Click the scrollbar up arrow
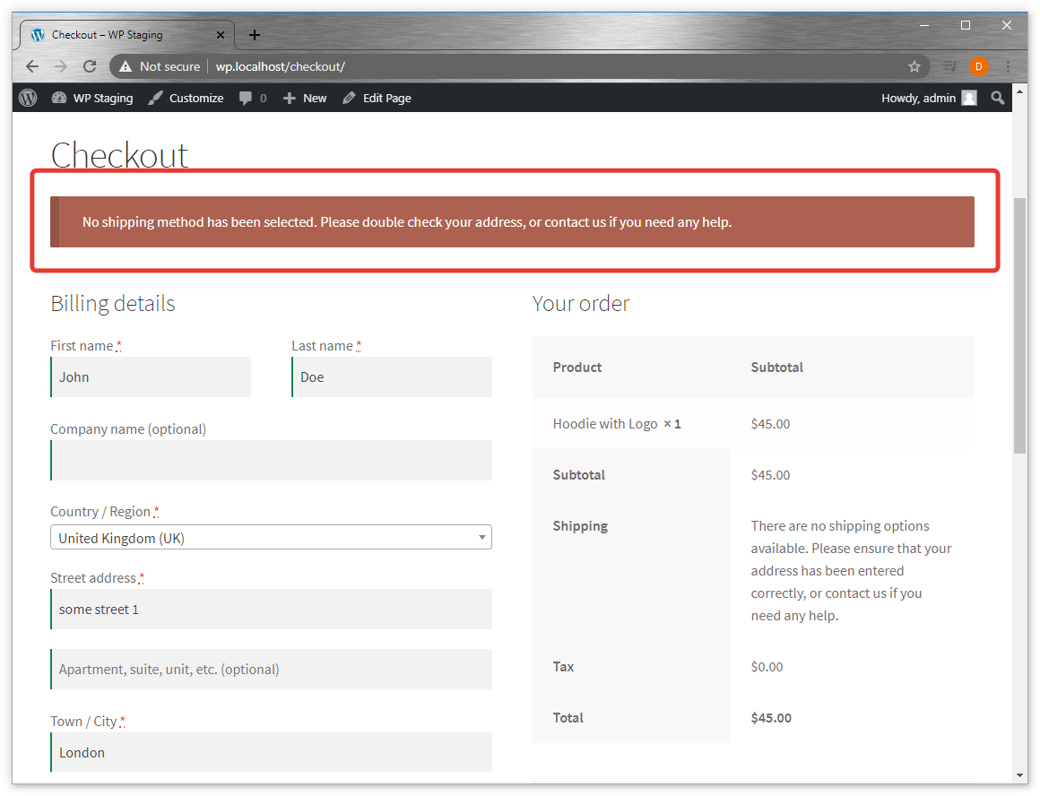Image resolution: width=1040 pixels, height=796 pixels. tap(1019, 91)
